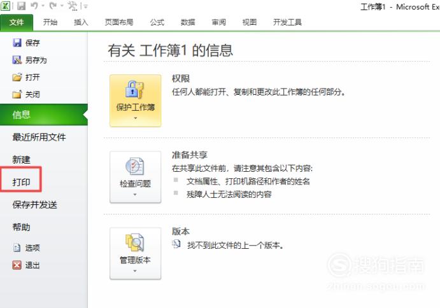Click the 另存为 (Save As) icon
Viewport: 440px width, 308px height.
[x=17, y=60]
